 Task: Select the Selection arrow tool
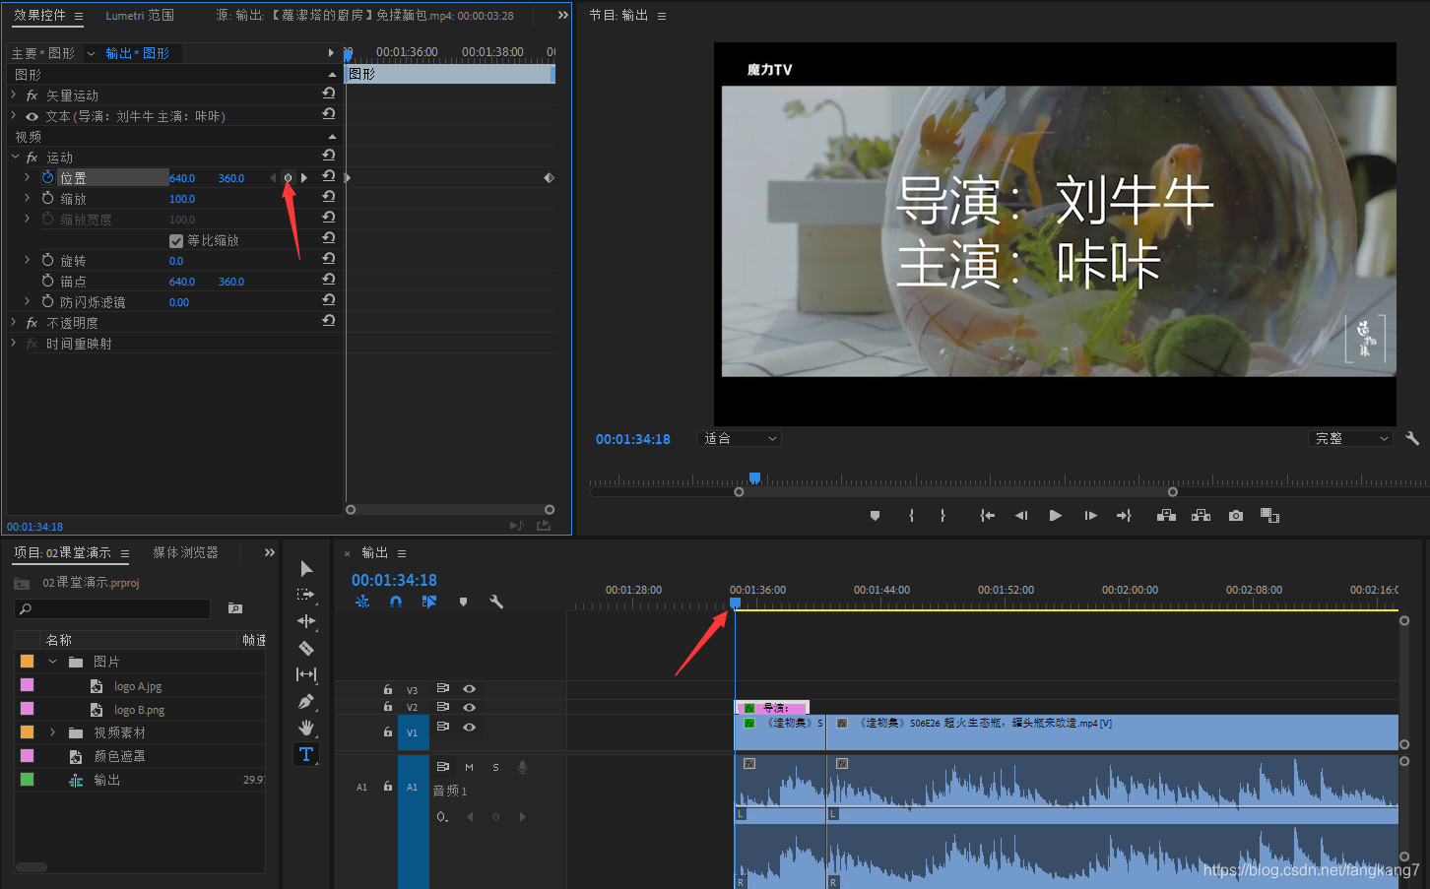306,569
